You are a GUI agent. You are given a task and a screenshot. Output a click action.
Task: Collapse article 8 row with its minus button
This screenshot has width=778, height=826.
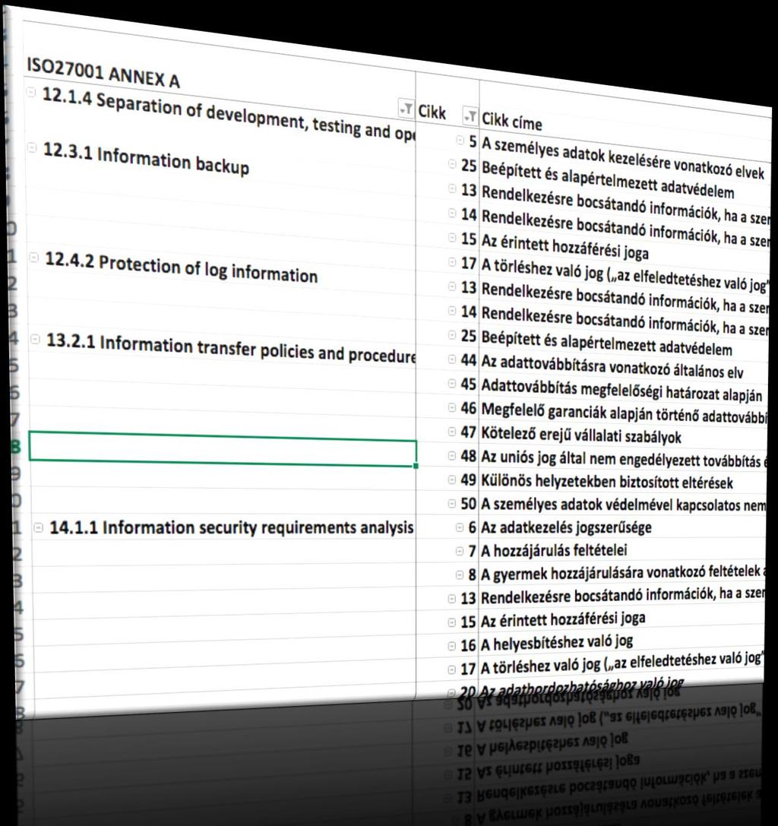pos(460,574)
